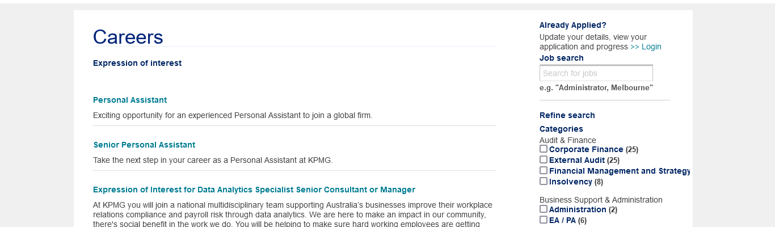
Task: Tick the Corporate Finance checkbox
Action: pyautogui.click(x=544, y=149)
